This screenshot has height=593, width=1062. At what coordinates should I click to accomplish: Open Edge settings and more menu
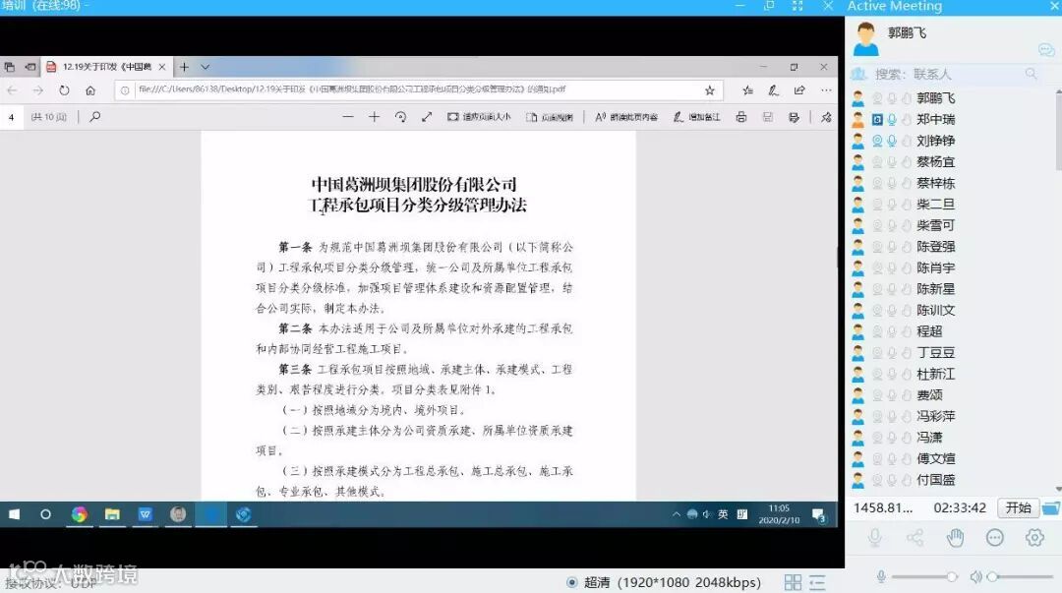[x=826, y=90]
